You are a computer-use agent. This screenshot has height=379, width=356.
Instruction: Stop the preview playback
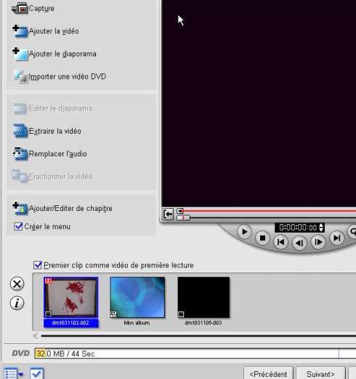262,238
